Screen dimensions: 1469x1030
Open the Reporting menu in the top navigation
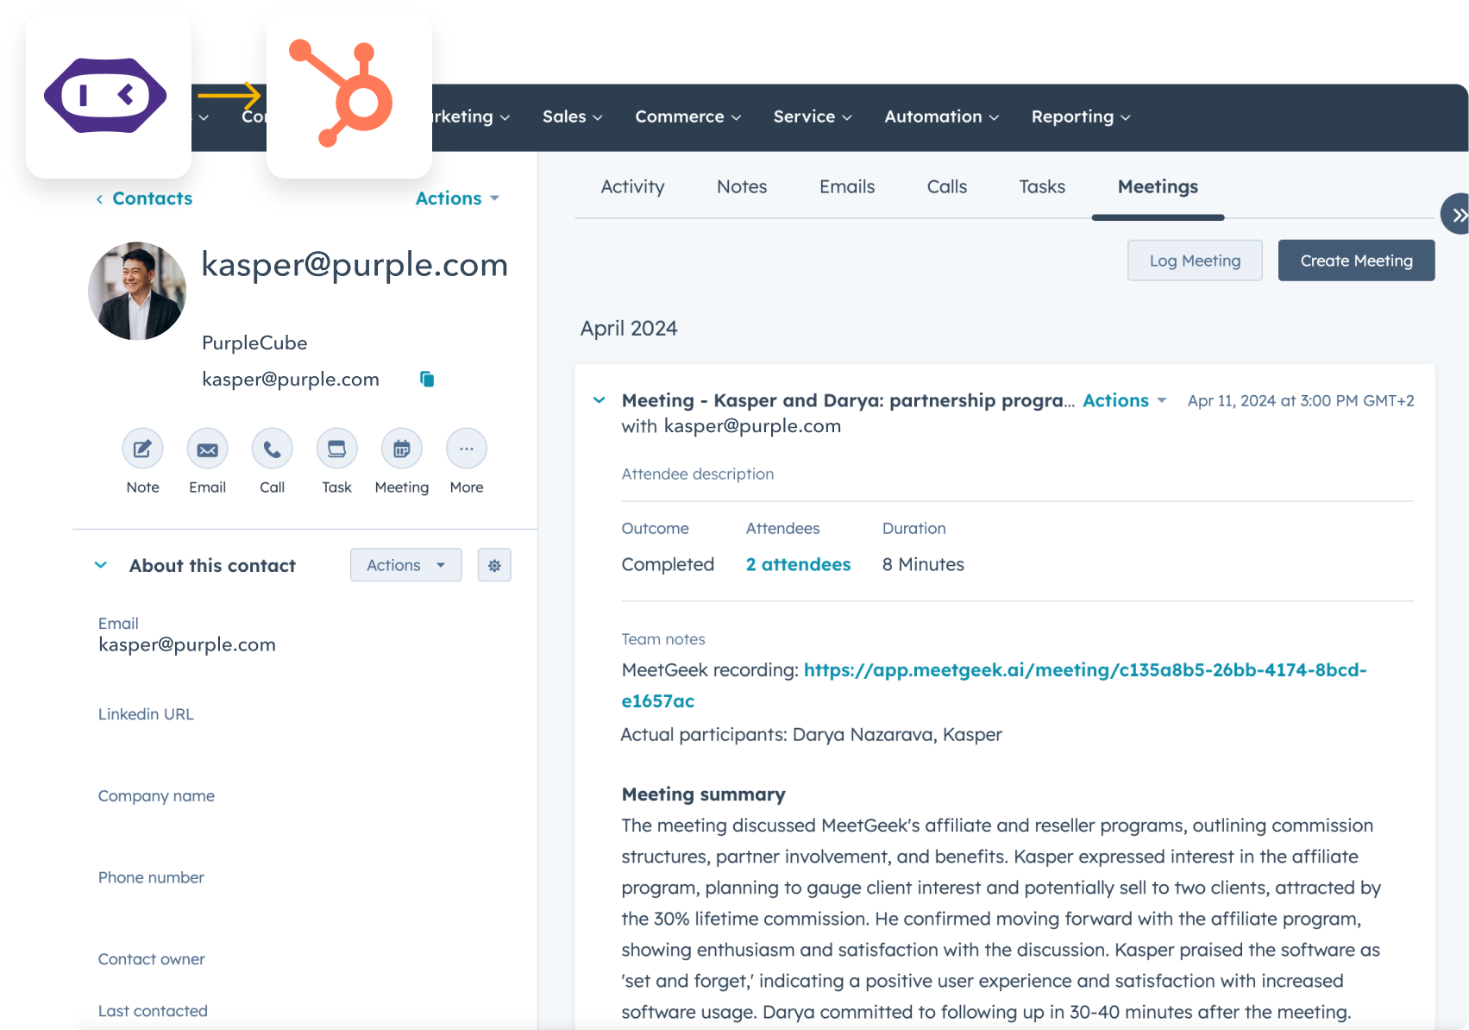click(1080, 117)
